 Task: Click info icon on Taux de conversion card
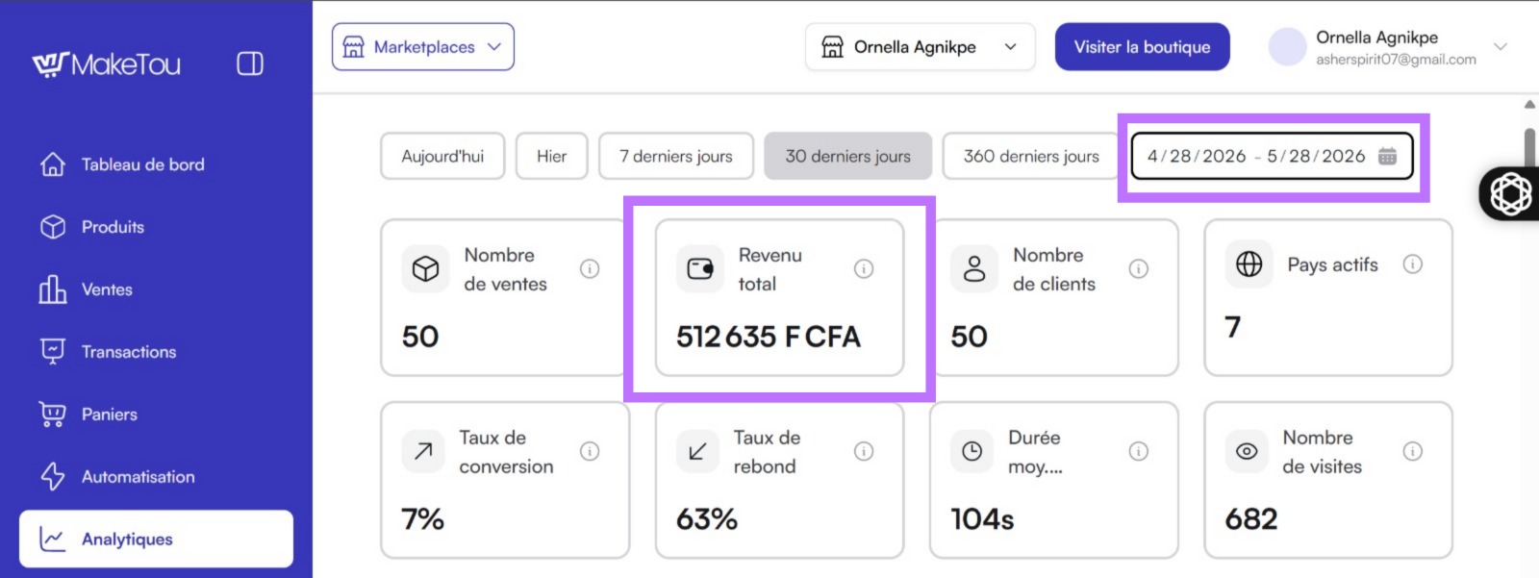pos(590,452)
